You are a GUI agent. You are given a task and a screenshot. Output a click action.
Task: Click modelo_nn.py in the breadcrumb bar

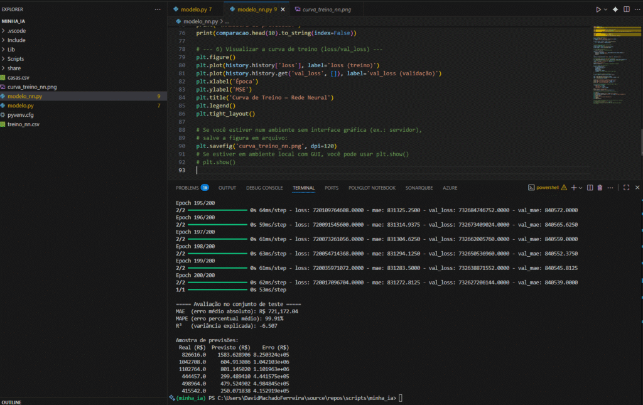click(x=200, y=21)
